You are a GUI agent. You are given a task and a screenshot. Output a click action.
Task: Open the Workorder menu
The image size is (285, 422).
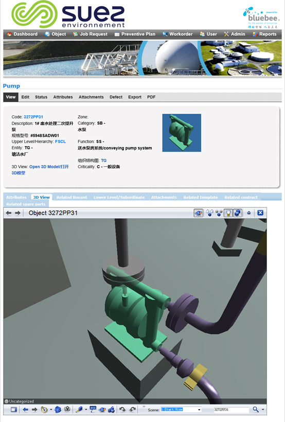click(x=177, y=34)
